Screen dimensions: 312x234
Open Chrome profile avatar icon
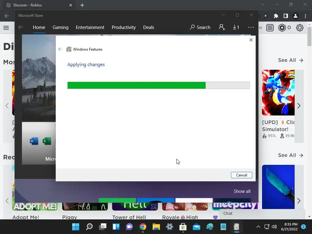296,16
